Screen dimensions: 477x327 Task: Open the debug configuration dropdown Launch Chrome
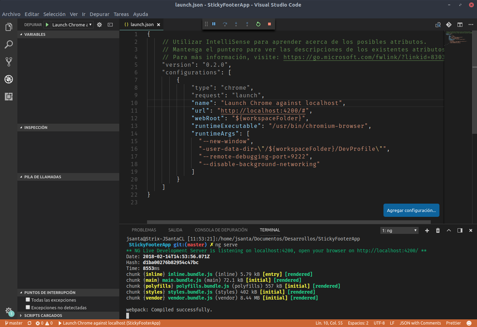pyautogui.click(x=72, y=24)
